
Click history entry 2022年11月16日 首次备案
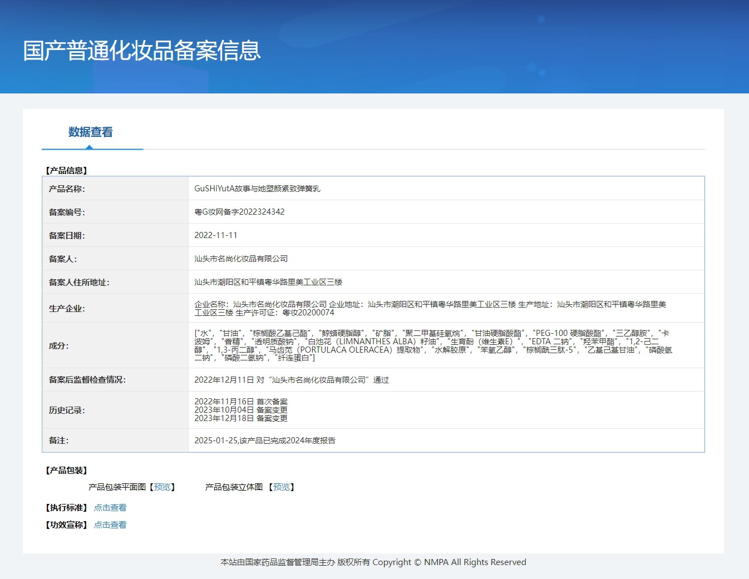(241, 402)
